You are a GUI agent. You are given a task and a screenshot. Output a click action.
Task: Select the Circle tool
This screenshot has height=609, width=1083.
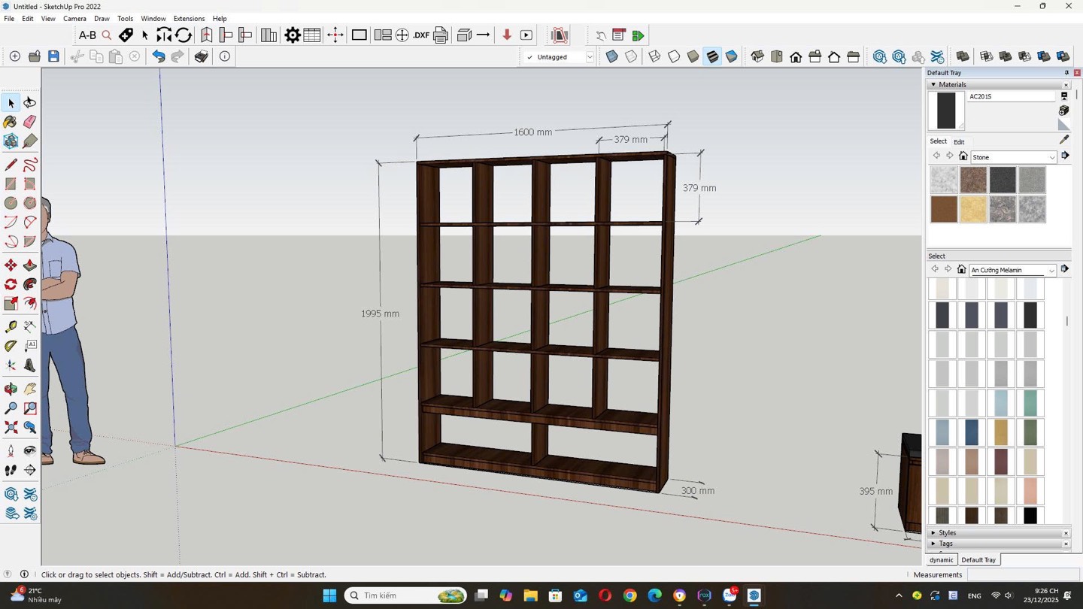click(11, 203)
